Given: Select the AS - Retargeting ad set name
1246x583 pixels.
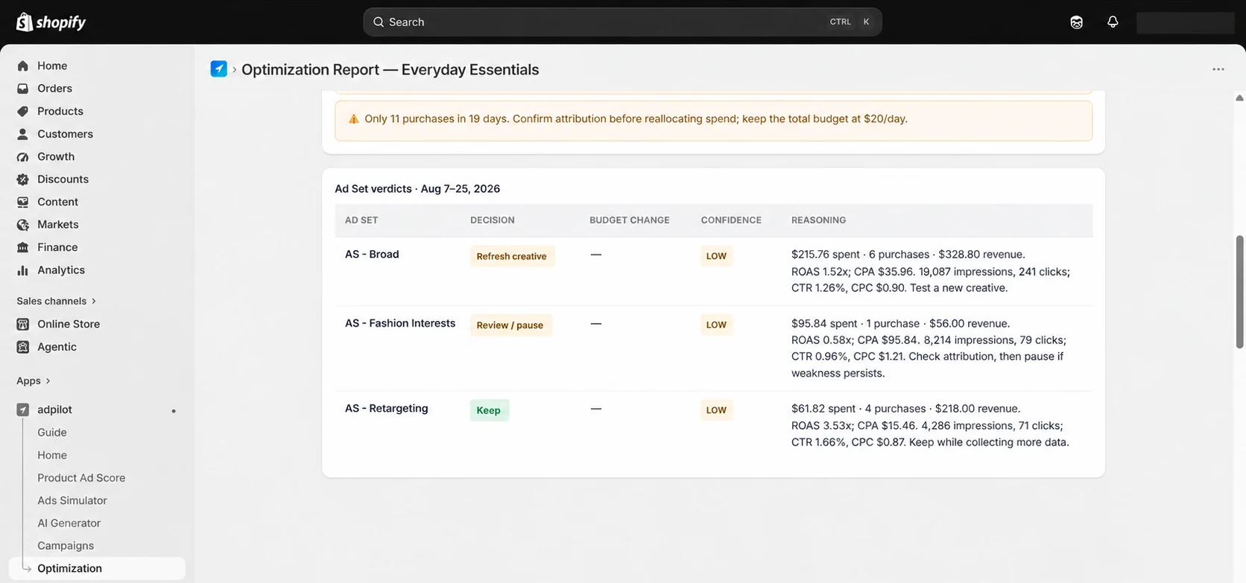Looking at the screenshot, I should [387, 409].
